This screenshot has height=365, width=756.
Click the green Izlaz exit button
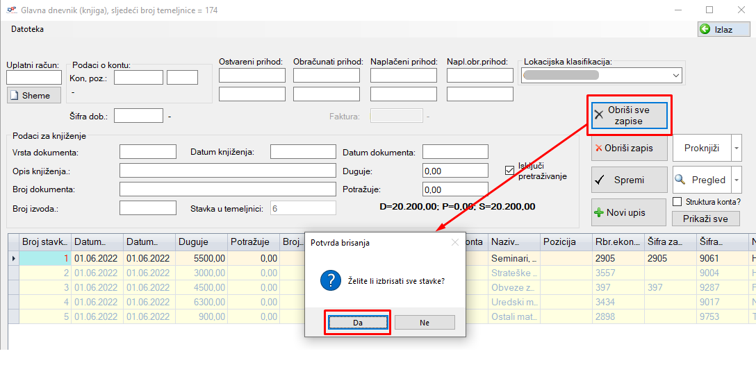pyautogui.click(x=723, y=29)
